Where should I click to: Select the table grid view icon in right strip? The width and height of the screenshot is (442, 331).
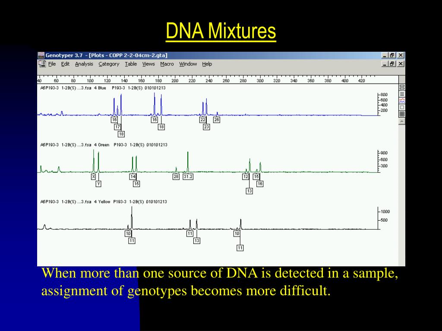click(x=402, y=114)
